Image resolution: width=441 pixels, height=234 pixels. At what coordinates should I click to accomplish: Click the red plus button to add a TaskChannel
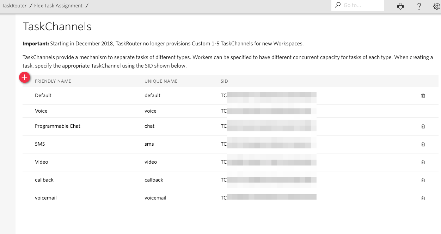[25, 77]
